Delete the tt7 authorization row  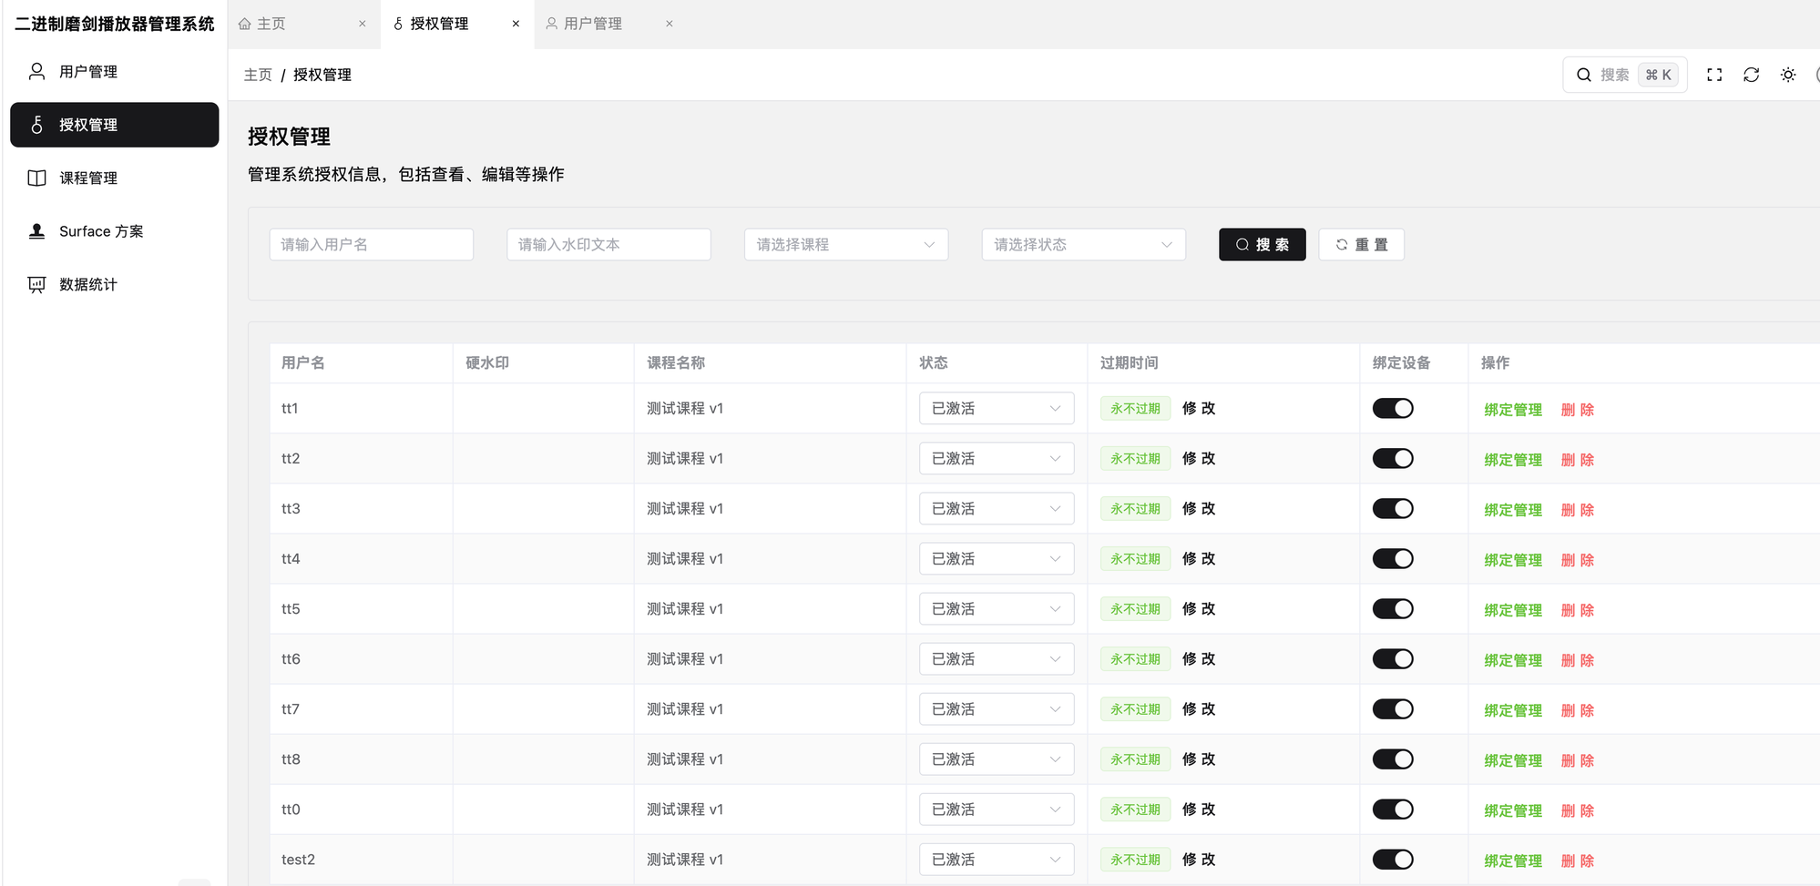(x=1577, y=710)
